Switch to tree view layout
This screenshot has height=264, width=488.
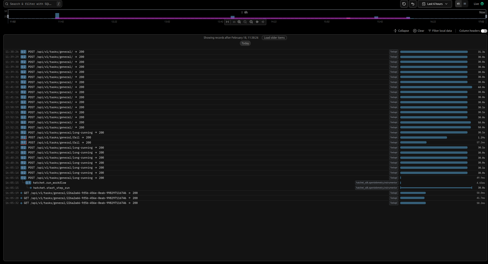click(458, 4)
